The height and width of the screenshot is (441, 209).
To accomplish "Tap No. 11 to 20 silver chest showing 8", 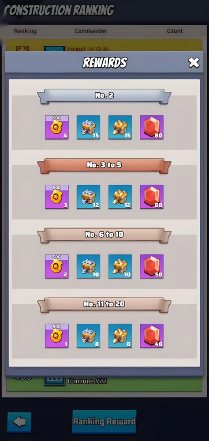I will (x=88, y=336).
